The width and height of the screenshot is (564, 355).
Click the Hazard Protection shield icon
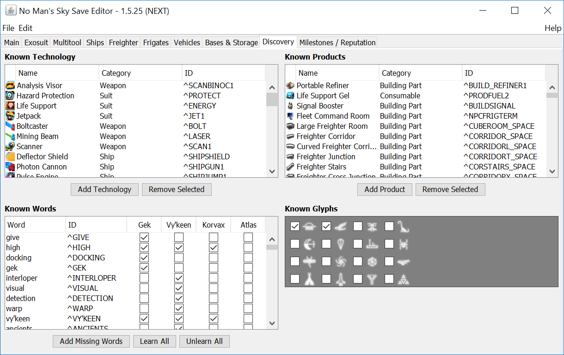click(10, 96)
